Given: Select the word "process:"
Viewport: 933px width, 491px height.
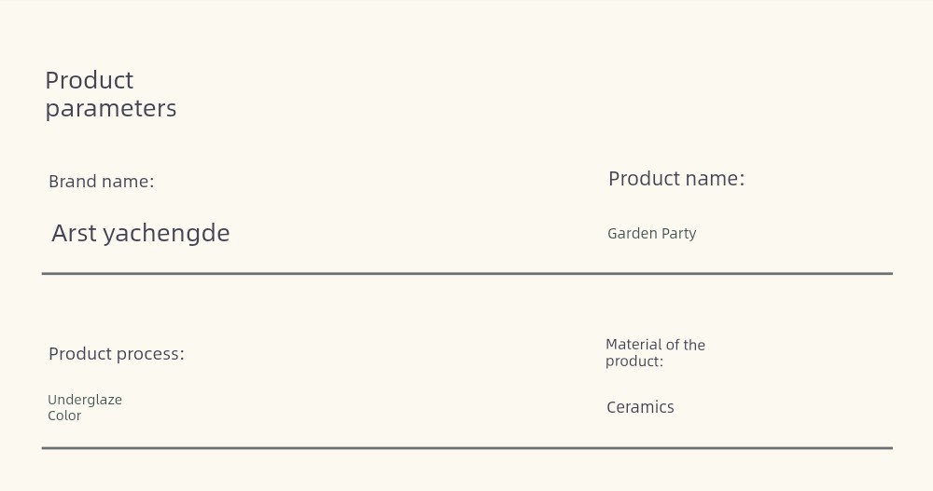Looking at the screenshot, I should point(150,355).
